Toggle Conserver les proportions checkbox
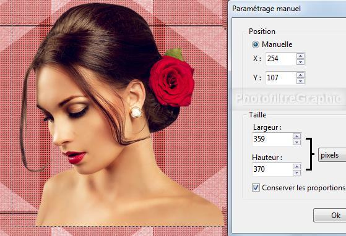This screenshot has width=346, height=236. [256, 188]
